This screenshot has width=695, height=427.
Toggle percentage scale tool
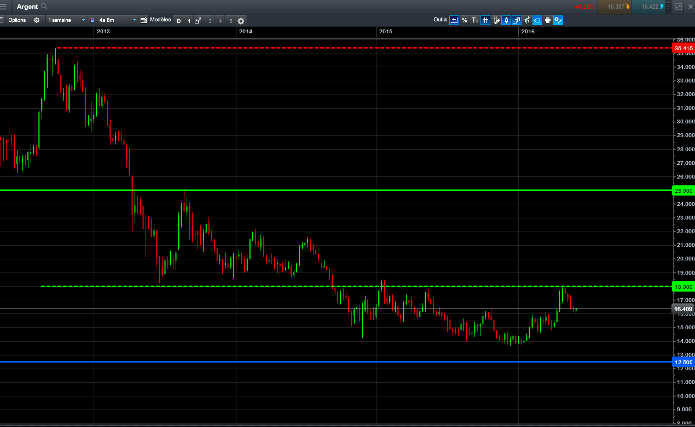click(465, 20)
